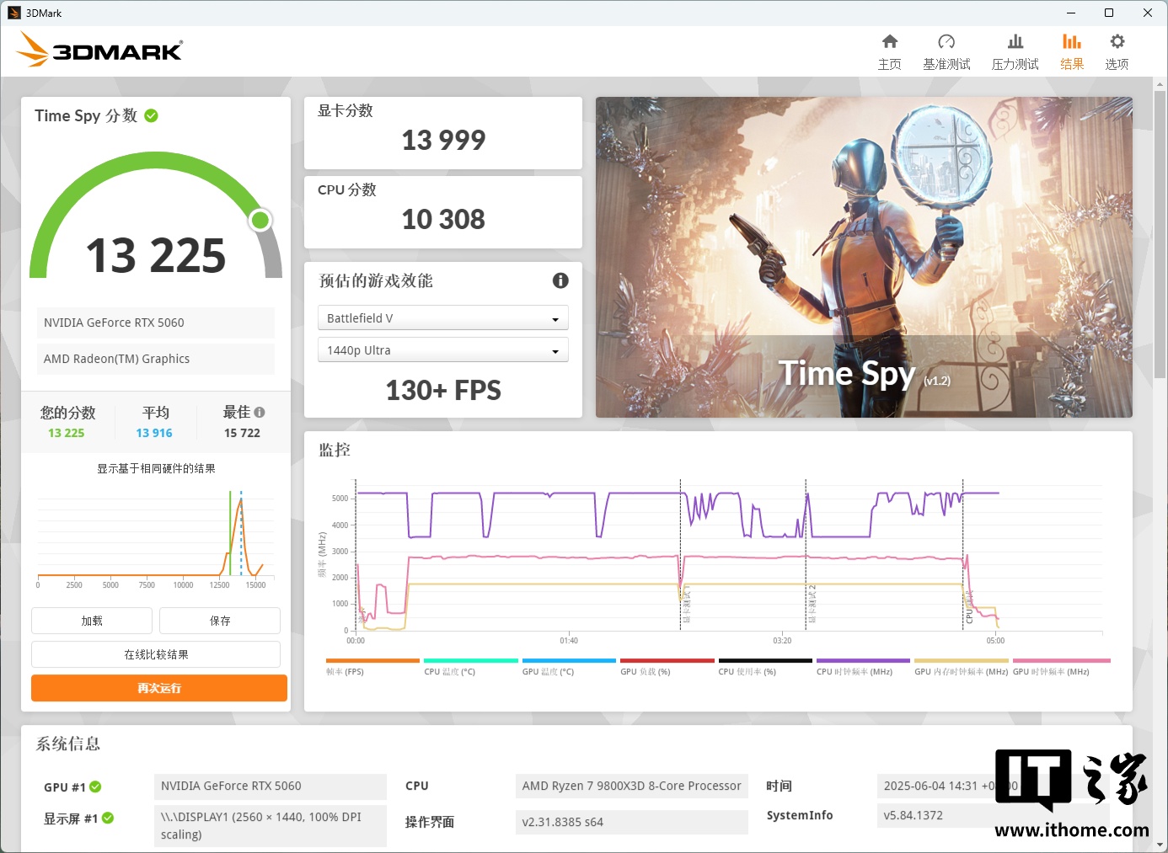Click the 3DMark logo in header
Image resolution: width=1168 pixels, height=853 pixels.
point(99,51)
